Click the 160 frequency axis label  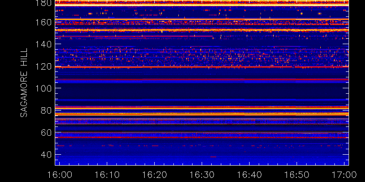[43, 22]
